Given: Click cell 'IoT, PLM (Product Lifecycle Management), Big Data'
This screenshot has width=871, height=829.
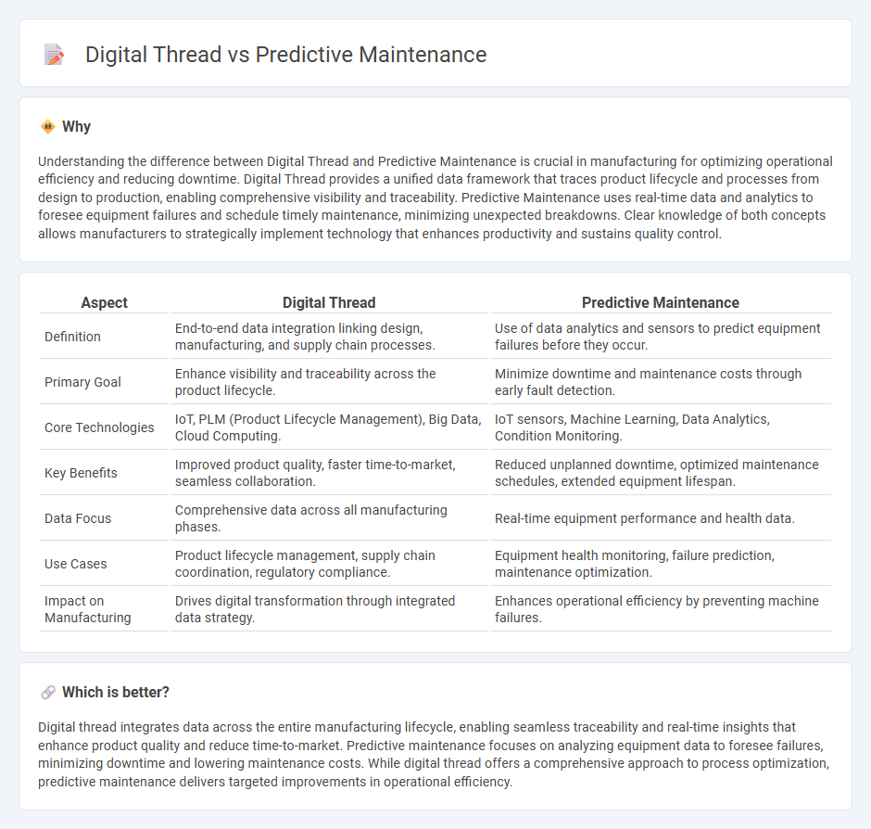Looking at the screenshot, I should [x=329, y=427].
